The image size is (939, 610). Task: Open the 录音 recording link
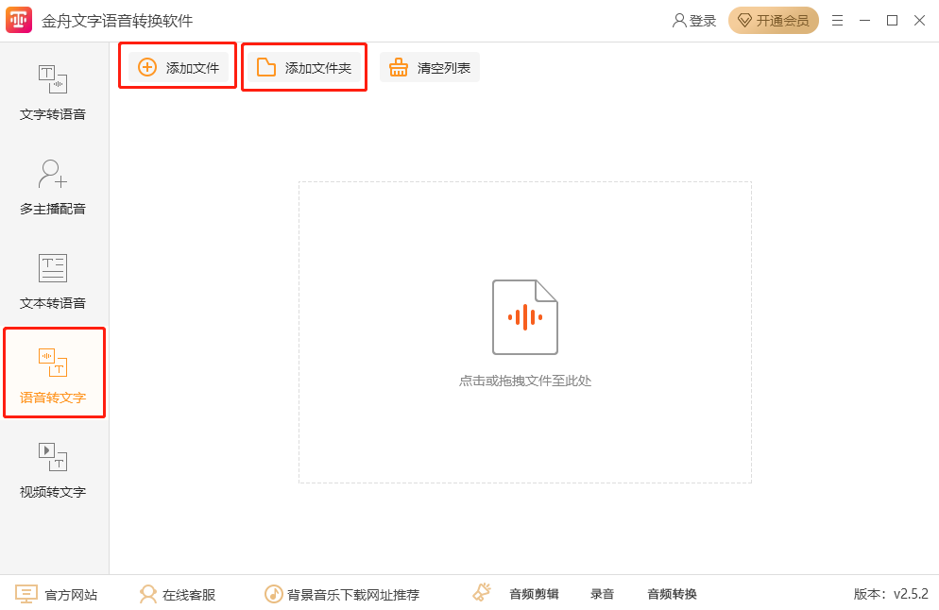[x=602, y=594]
